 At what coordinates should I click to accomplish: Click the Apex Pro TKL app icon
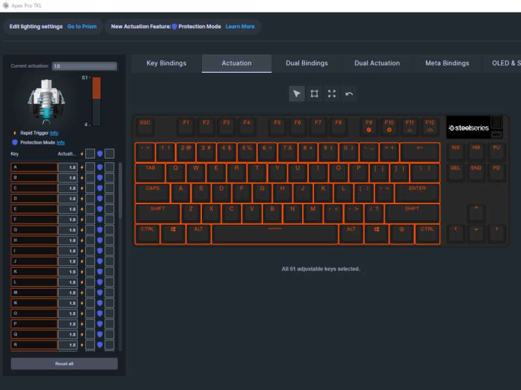[6, 6]
